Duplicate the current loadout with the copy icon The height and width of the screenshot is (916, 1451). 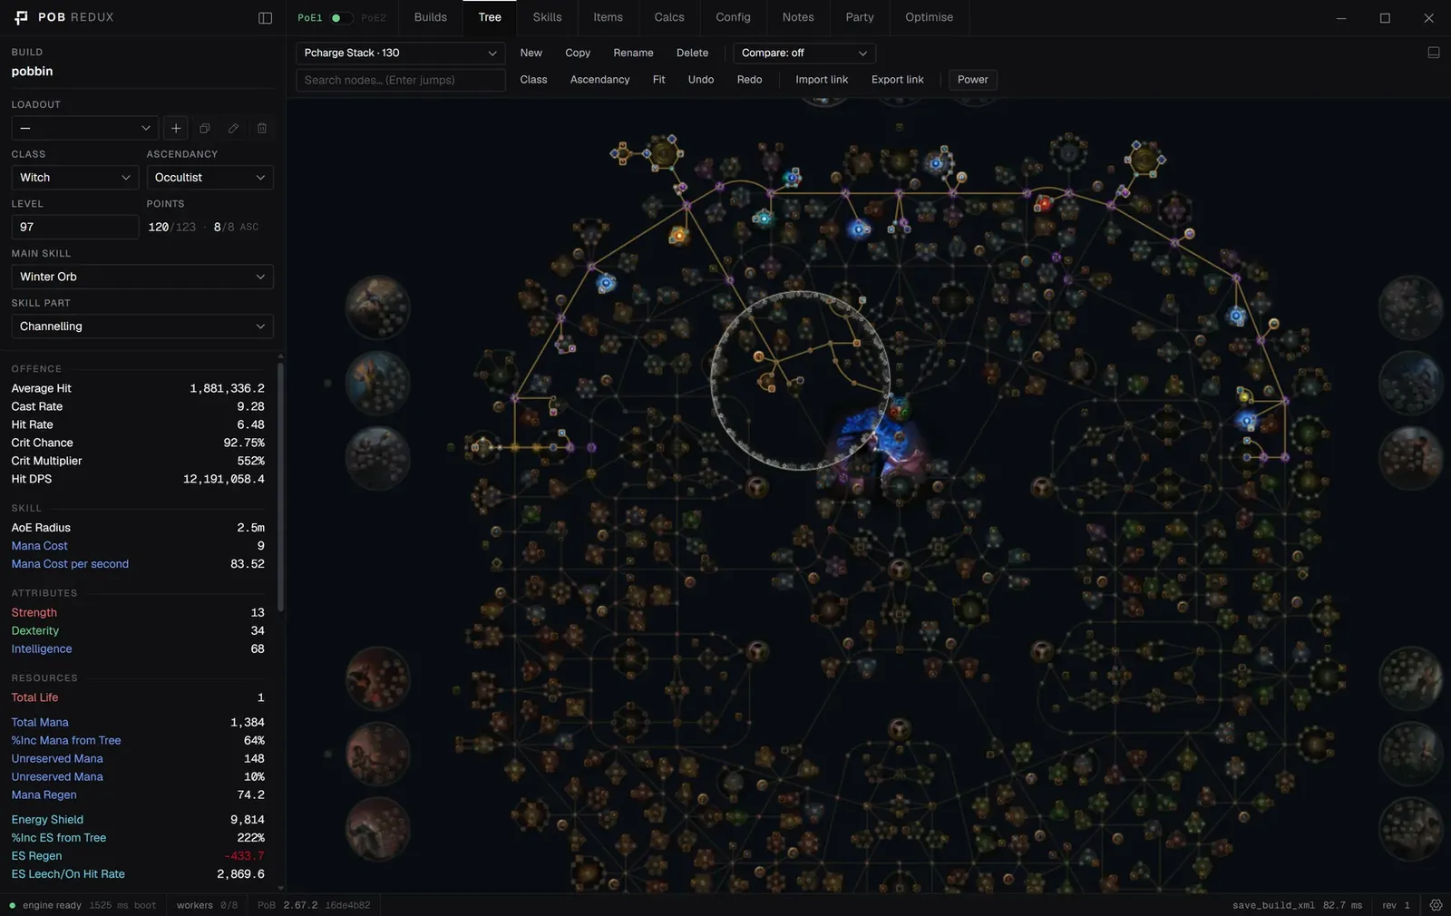[x=205, y=128]
